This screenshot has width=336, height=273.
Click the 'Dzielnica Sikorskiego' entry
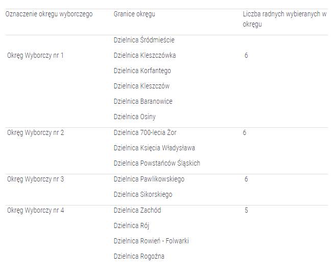pos(143,195)
